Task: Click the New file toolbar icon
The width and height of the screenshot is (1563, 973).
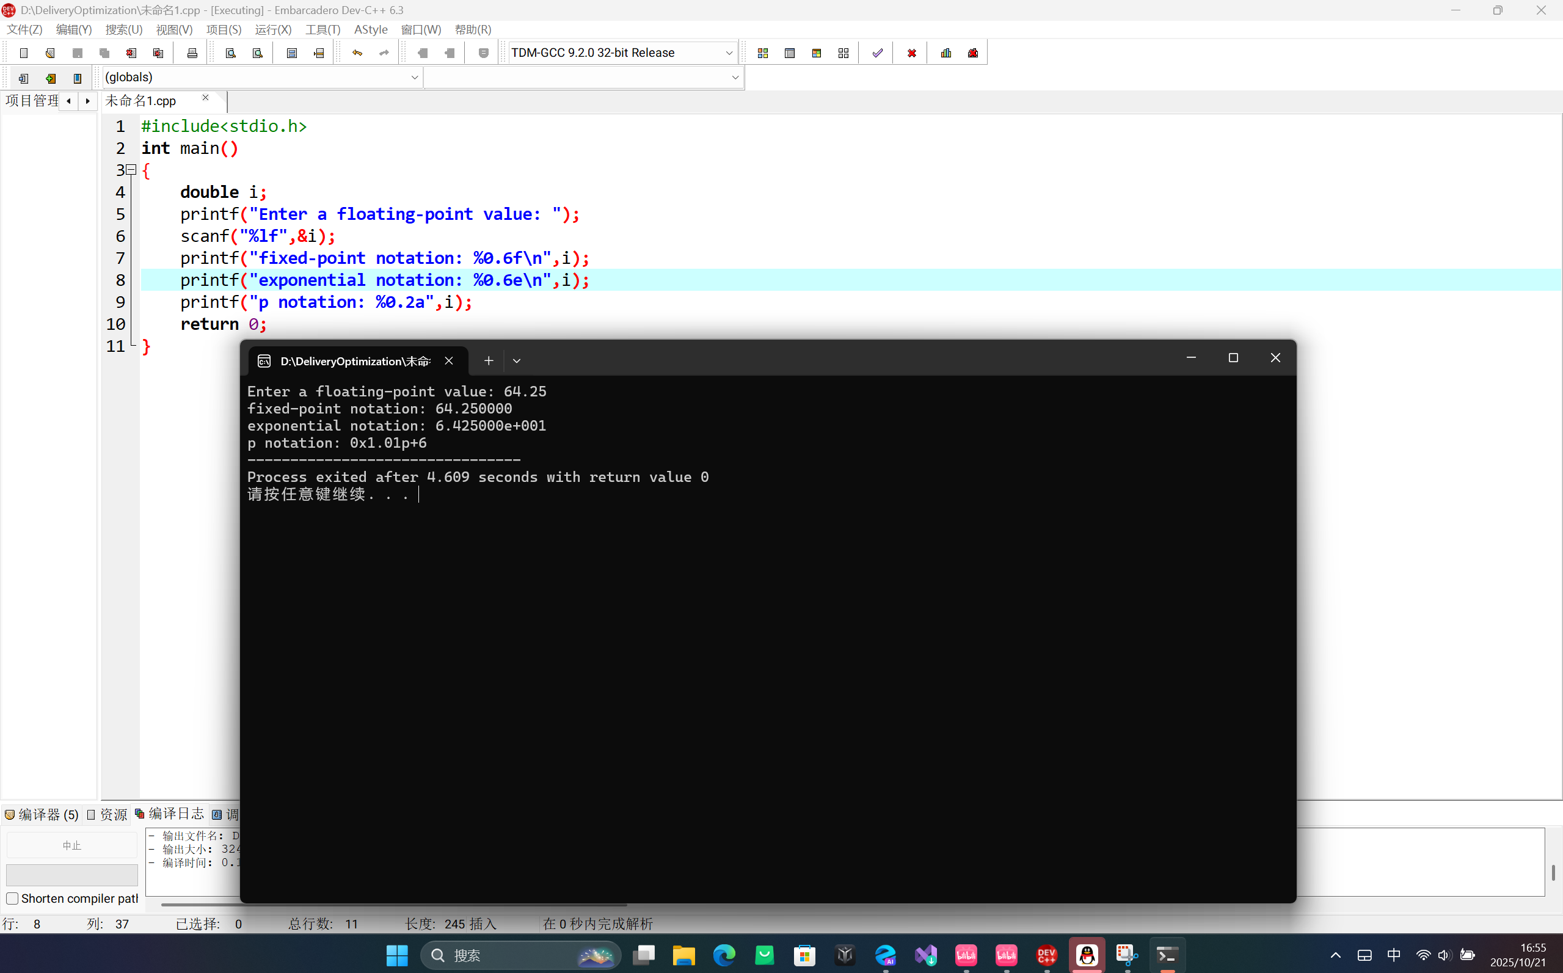Action: click(24, 53)
